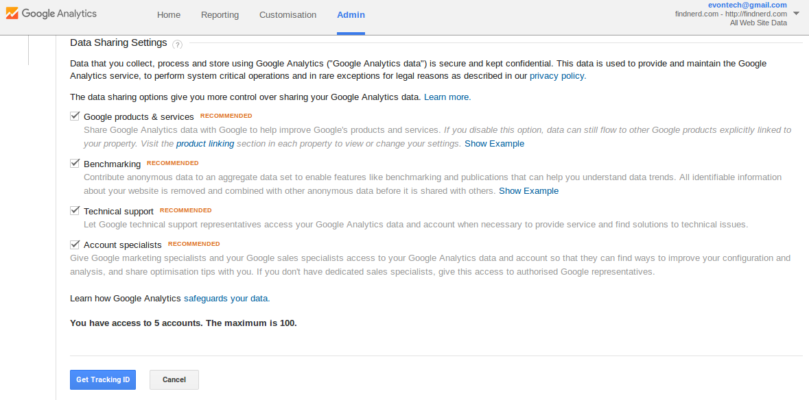The width and height of the screenshot is (809, 400).
Task: Untick the Account specialists checkbox
Action: click(75, 244)
